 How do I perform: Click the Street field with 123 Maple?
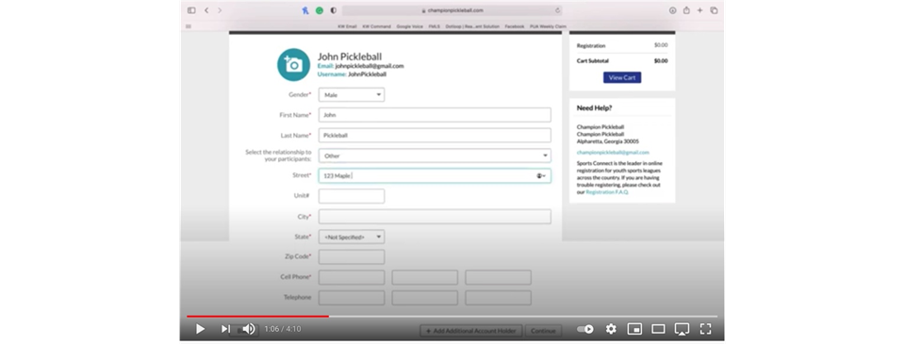click(x=435, y=176)
